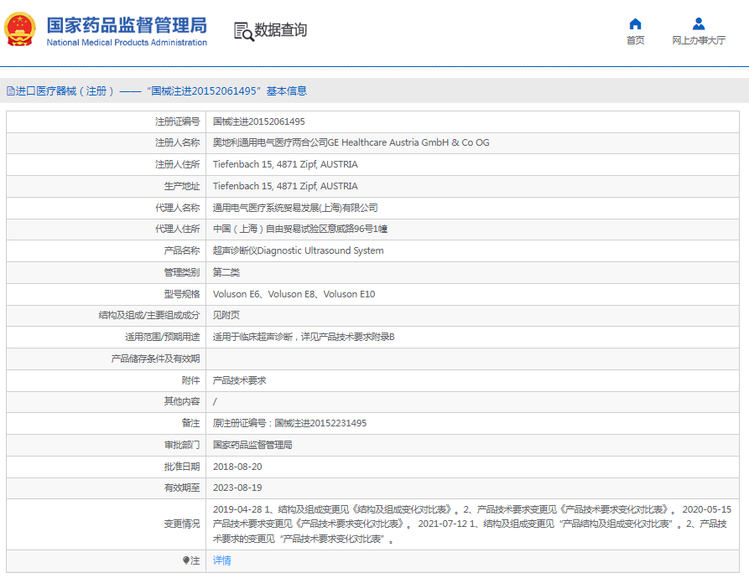The height and width of the screenshot is (578, 749).
Task: Click the 批准日期 label
Action: tap(181, 467)
